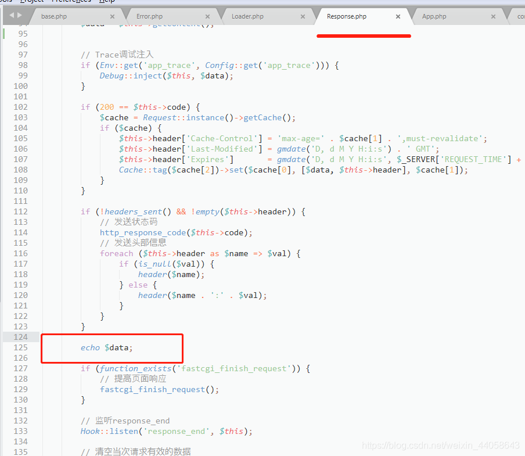Click 'fastcgi_finish_request();' call

[x=159, y=390]
